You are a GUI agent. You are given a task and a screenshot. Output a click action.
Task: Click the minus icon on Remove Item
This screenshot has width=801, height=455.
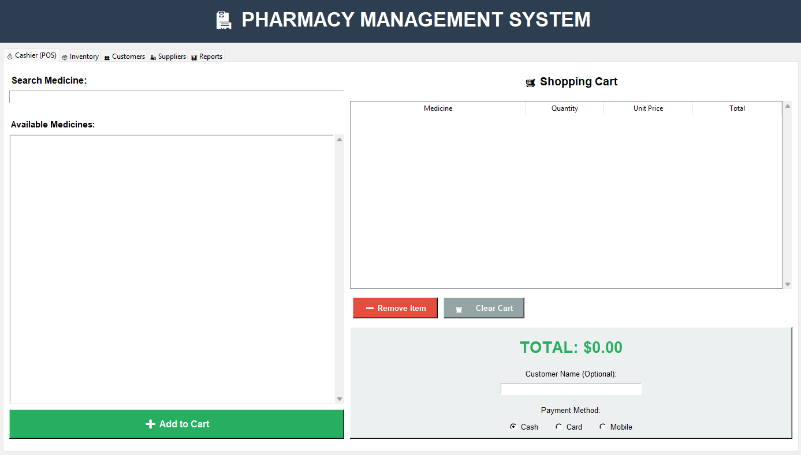(370, 308)
